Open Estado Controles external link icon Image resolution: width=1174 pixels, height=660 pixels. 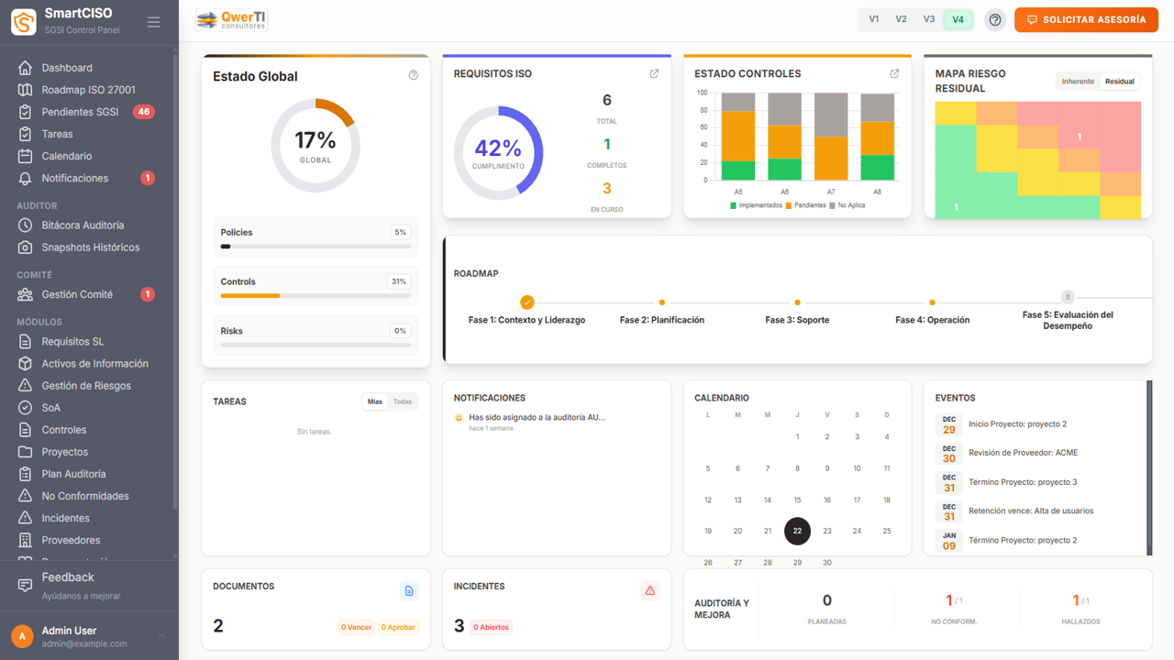click(x=894, y=74)
